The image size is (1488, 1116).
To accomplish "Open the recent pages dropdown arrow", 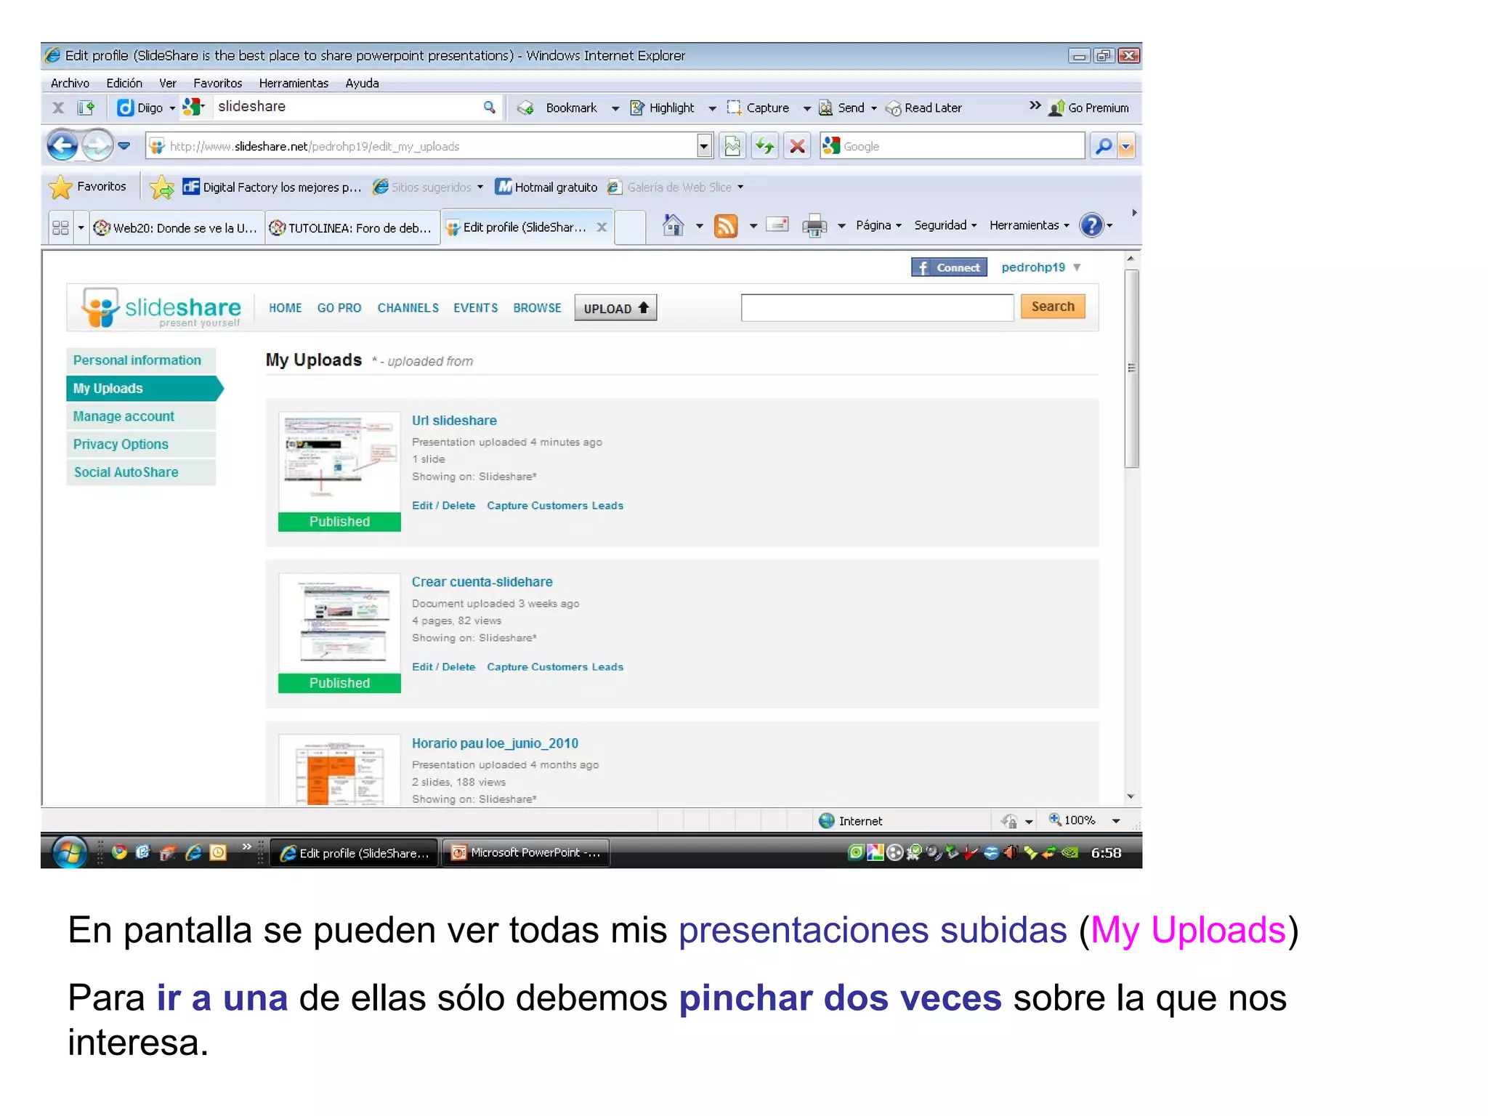I will (124, 146).
